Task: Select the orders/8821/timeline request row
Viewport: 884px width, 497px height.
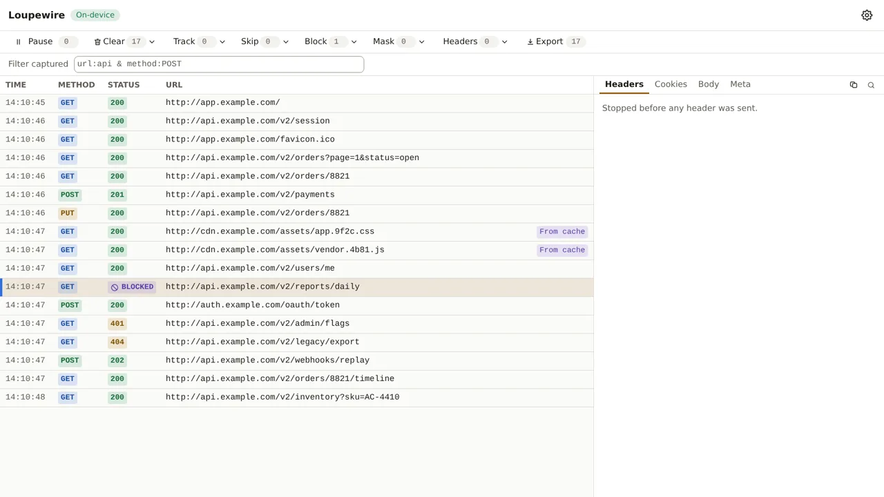Action: pyautogui.click(x=297, y=379)
